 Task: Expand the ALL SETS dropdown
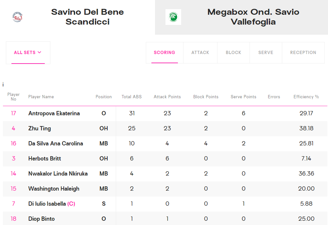(x=28, y=53)
